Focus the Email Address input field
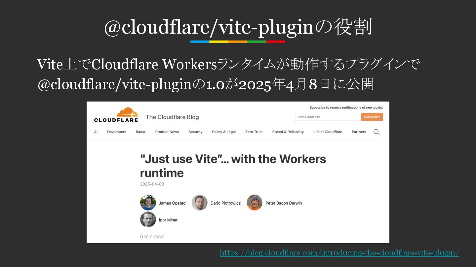476x267 pixels. [328, 117]
